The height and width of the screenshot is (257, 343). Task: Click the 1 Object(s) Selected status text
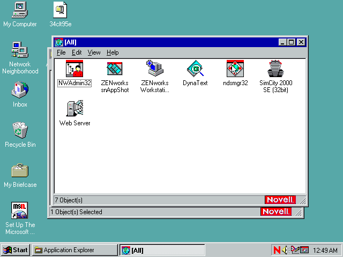[76, 212]
